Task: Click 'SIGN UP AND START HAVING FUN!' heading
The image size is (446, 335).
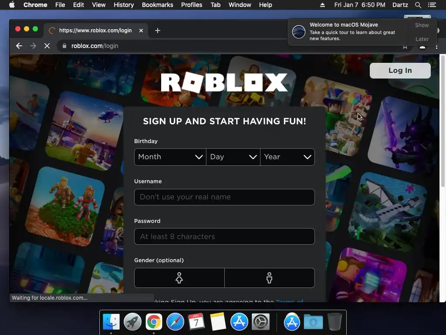Action: pos(224,121)
